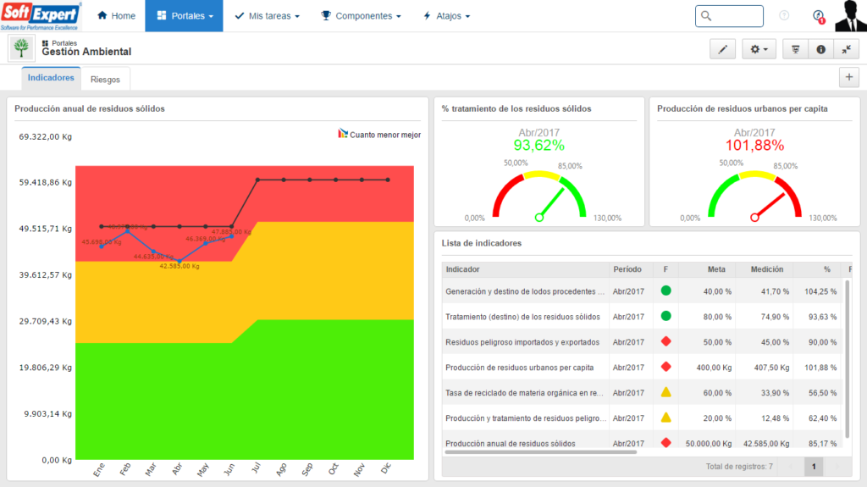The width and height of the screenshot is (867, 487).
Task: Click the help question mark icon
Action: click(x=784, y=15)
